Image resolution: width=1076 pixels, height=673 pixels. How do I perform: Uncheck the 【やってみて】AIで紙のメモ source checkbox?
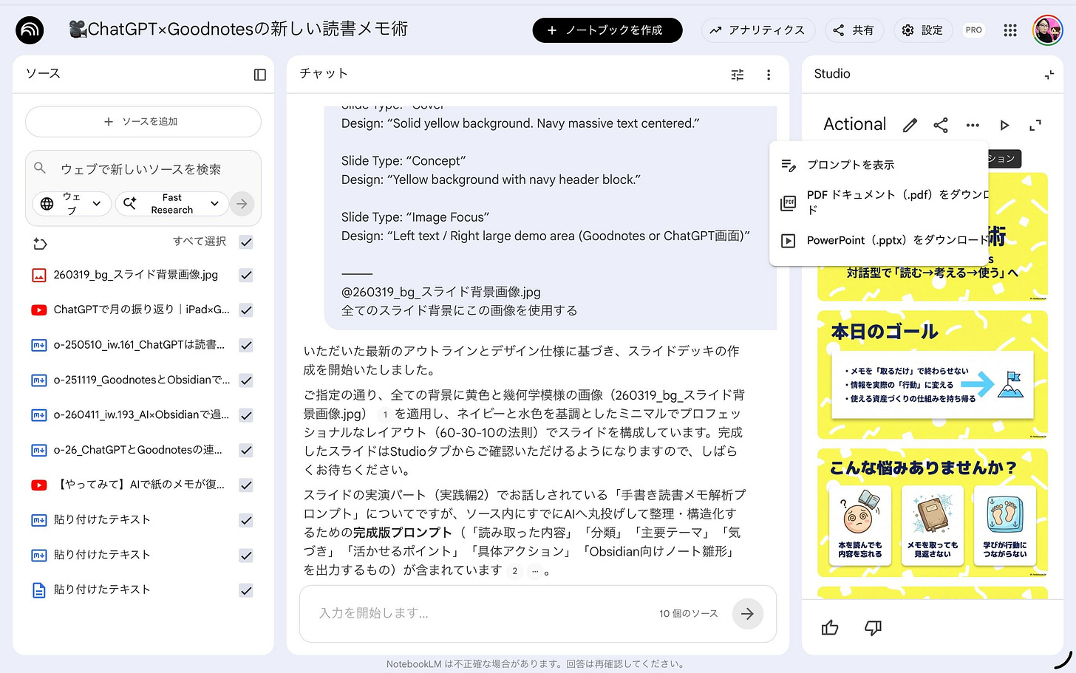246,485
